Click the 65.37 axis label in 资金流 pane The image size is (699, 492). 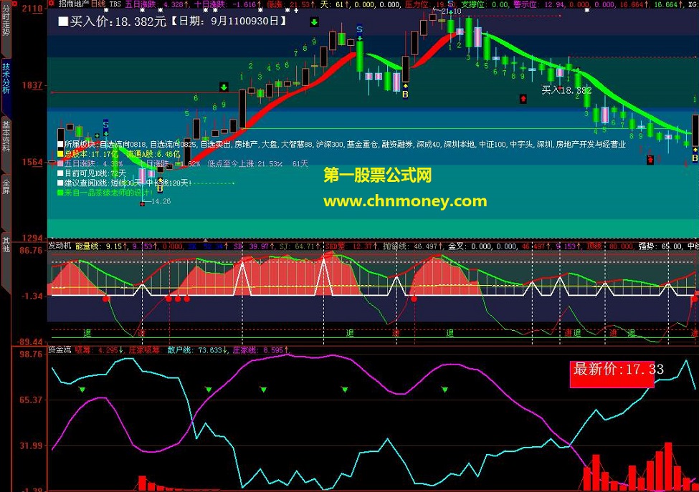click(31, 400)
